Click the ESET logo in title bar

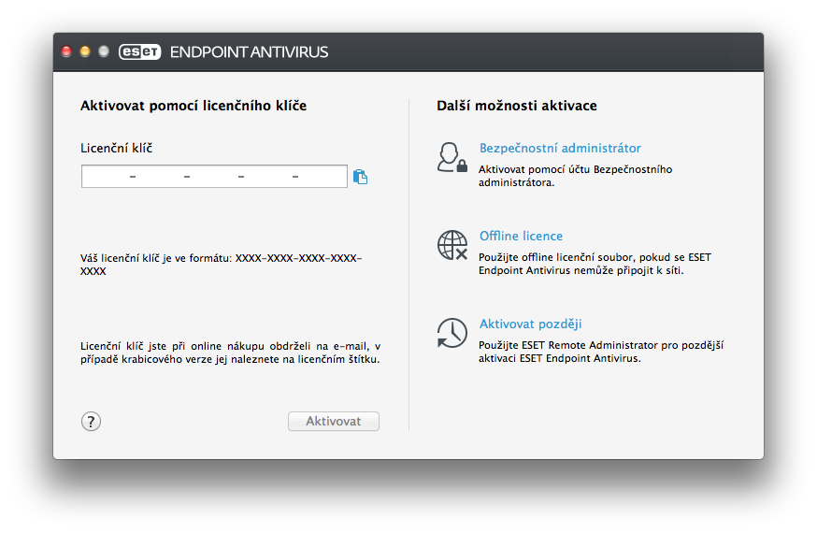point(139,51)
